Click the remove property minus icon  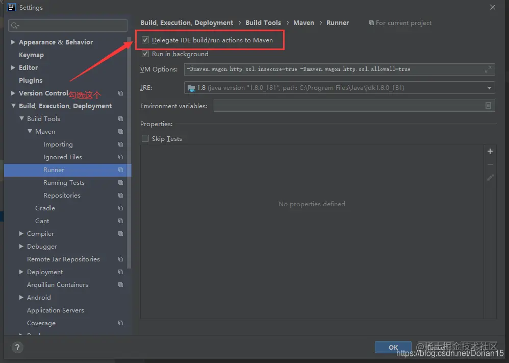click(490, 164)
